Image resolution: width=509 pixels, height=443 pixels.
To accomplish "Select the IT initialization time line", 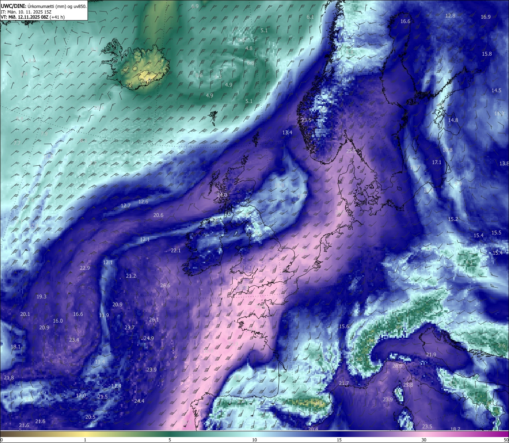I will pyautogui.click(x=26, y=12).
